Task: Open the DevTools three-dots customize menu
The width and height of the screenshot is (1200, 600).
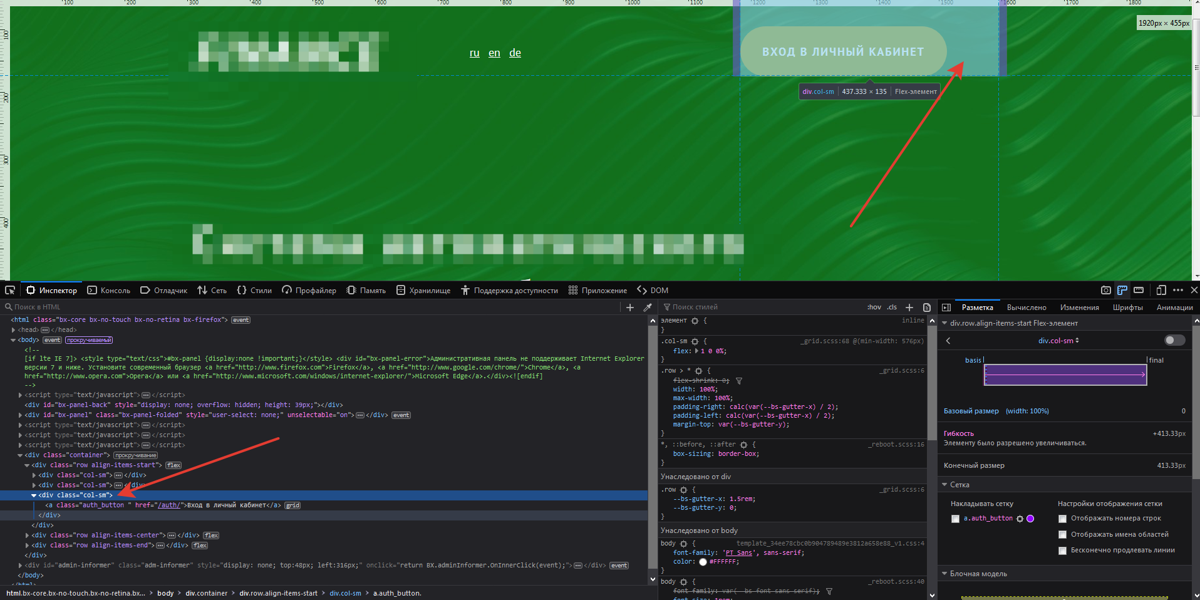Action: 1178,290
